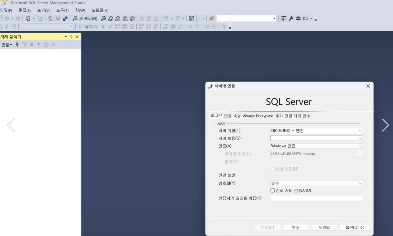
Task: Switch to the 연결 속성 tab
Action: pyautogui.click(x=232, y=116)
